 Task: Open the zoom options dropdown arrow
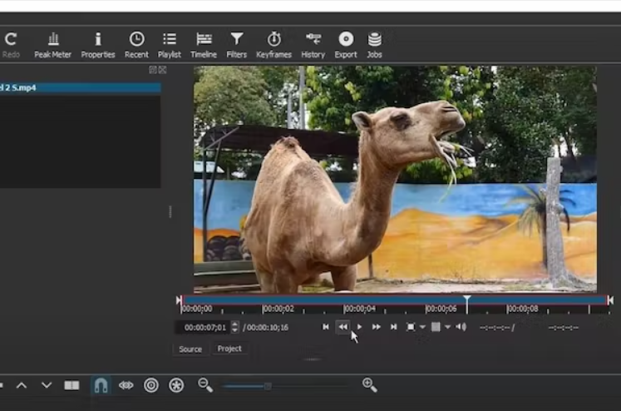pyautogui.click(x=422, y=327)
